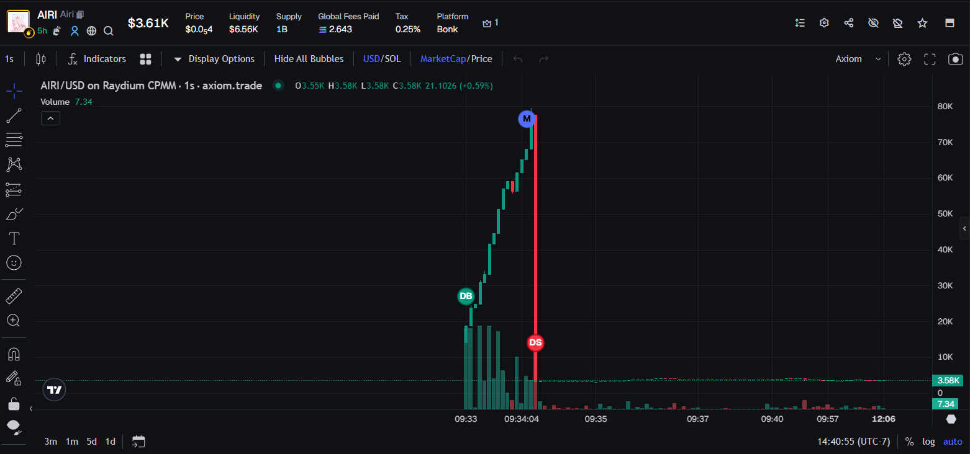Viewport: 970px width, 454px height.
Task: Add AIRI to favorites with star icon
Action: point(922,23)
